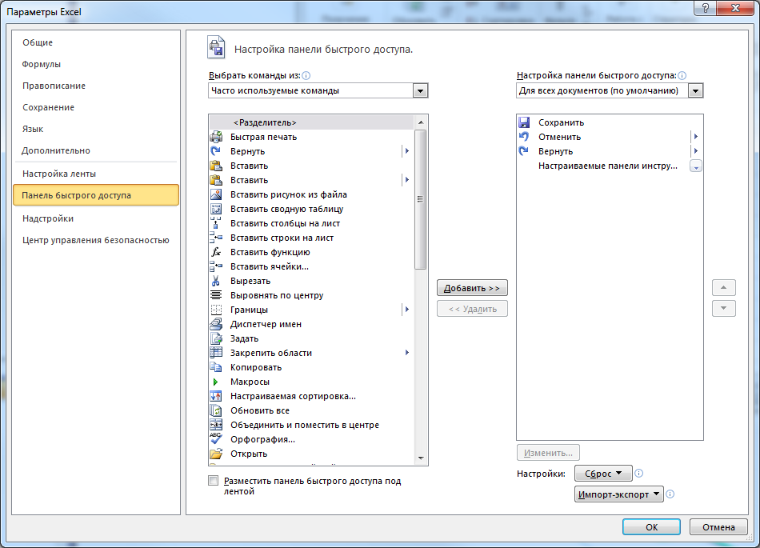Select 'Объединить и поместить в центре' icon
The height and width of the screenshot is (548, 760).
(216, 425)
